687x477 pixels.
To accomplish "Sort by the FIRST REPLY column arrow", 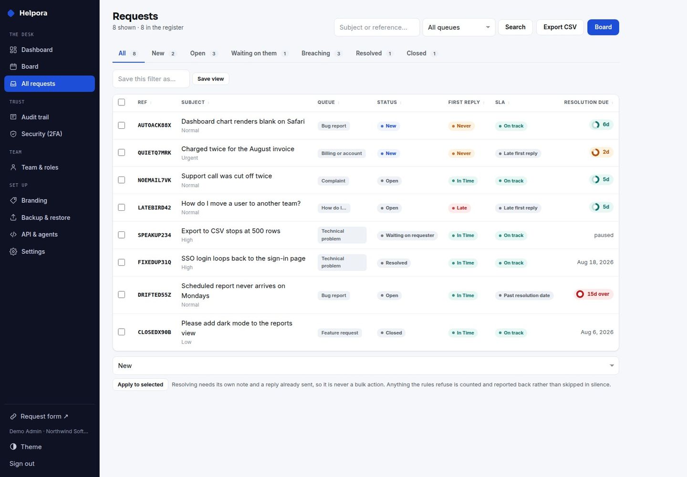I will tap(484, 103).
